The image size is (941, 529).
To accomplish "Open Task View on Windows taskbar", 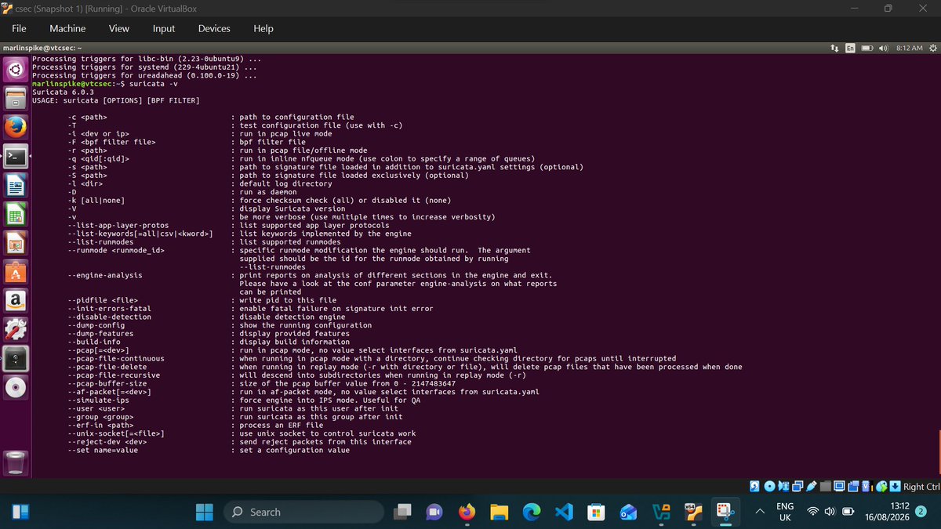I will 402,512.
